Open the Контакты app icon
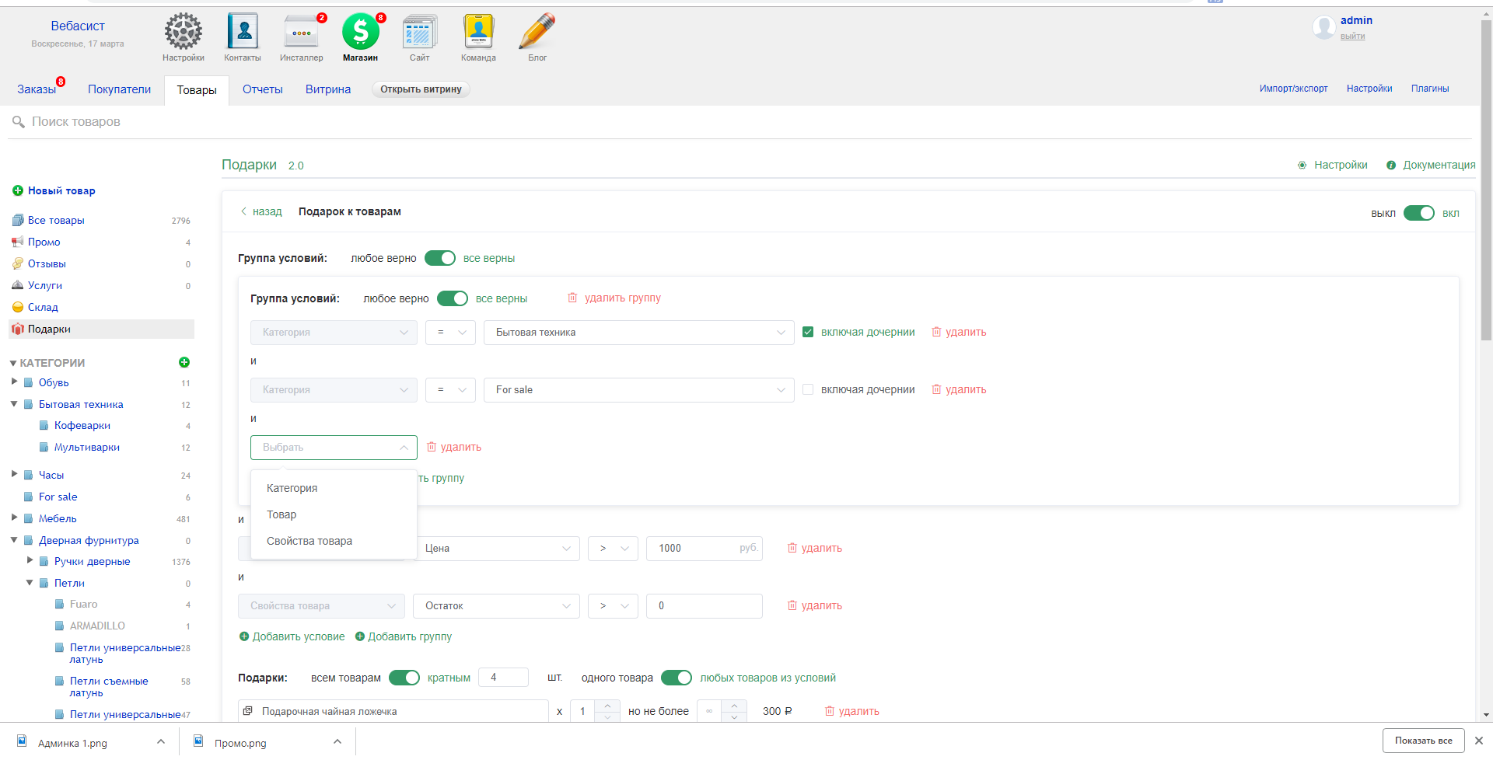 pos(243,32)
